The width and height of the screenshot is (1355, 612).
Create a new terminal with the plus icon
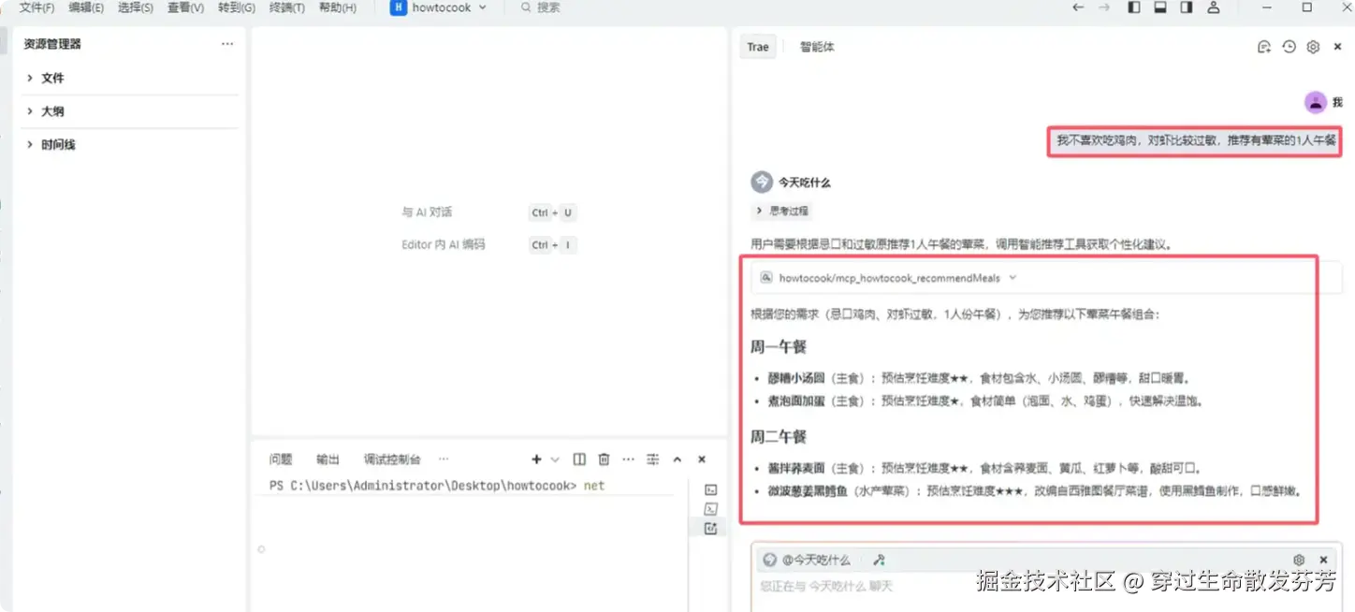[534, 459]
